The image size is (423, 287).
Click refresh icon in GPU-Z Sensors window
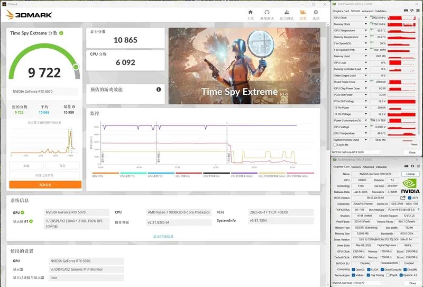click(x=412, y=10)
